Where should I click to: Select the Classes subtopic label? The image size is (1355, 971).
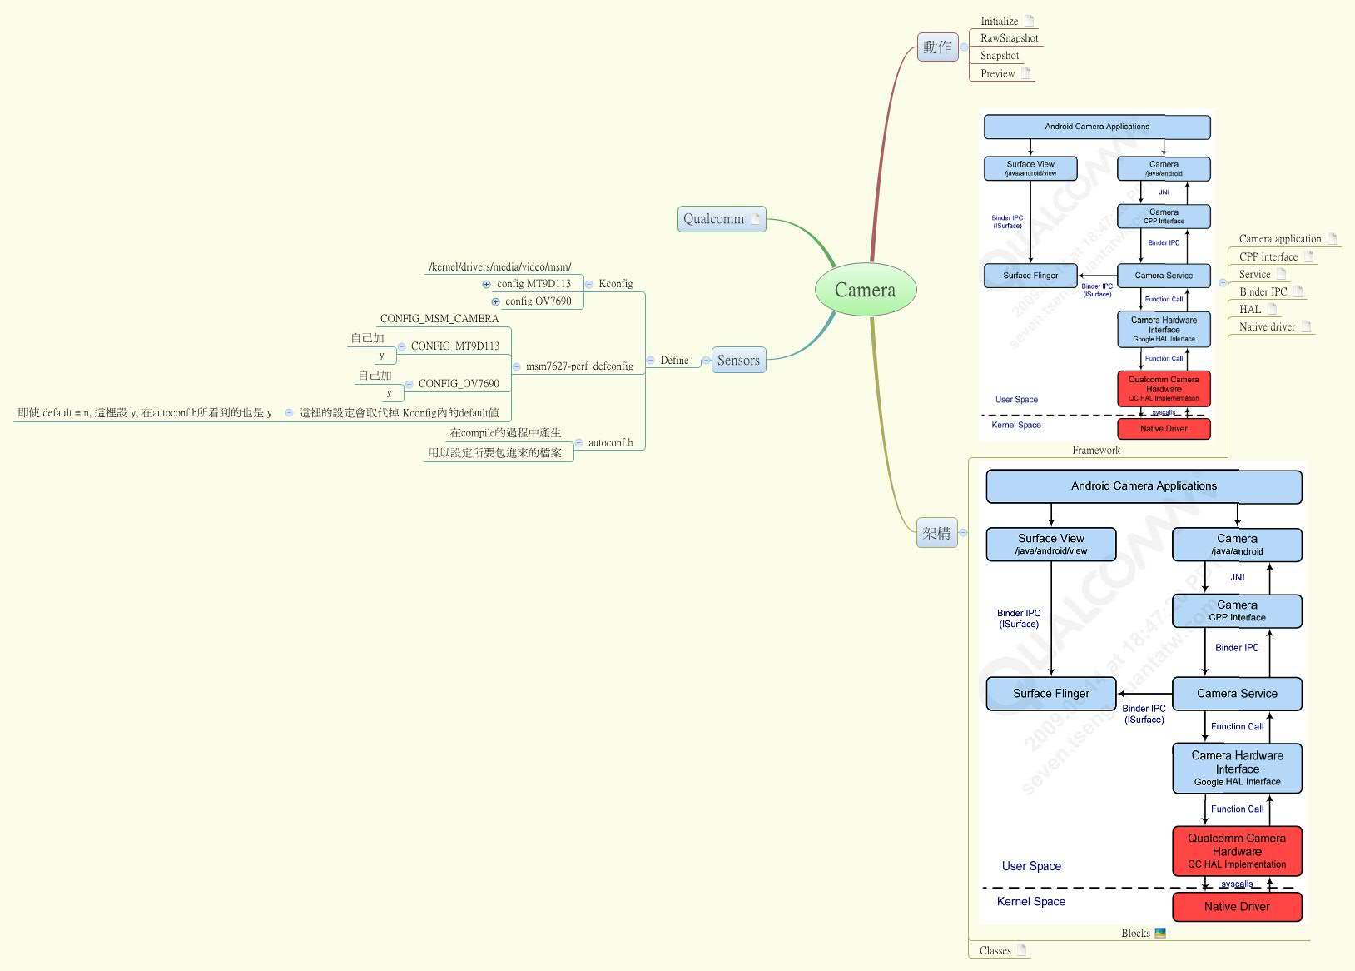[995, 951]
